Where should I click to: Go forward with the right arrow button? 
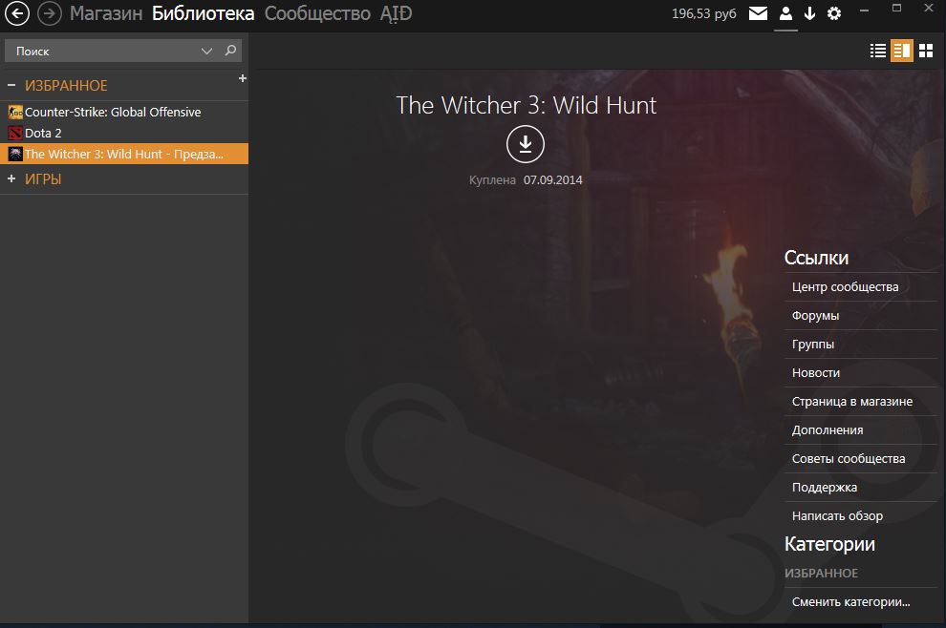[x=50, y=13]
